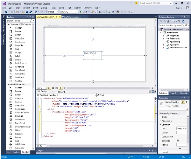Switch to the XAML view tab
Image resolution: width=191 pixels, height=159 pixels.
tap(62, 91)
